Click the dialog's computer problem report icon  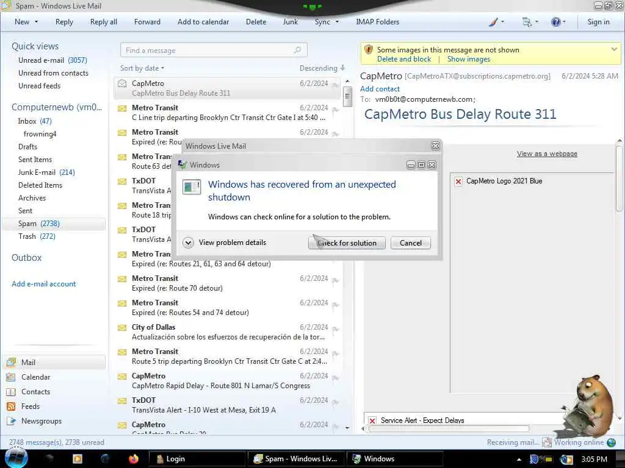pyautogui.click(x=191, y=186)
